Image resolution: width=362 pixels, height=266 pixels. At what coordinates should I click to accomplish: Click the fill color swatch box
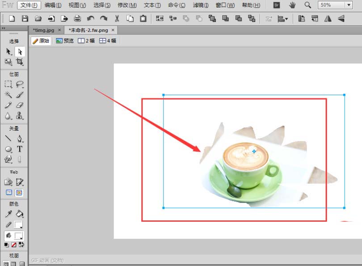(19, 235)
